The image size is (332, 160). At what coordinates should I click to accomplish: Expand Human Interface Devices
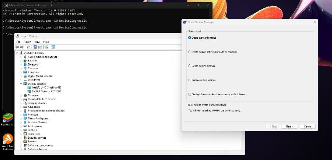click(21, 99)
